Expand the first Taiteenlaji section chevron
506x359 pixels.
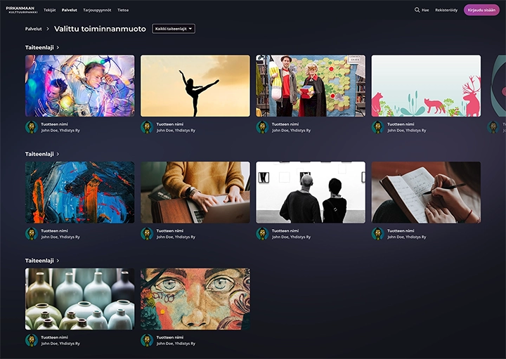pos(58,47)
